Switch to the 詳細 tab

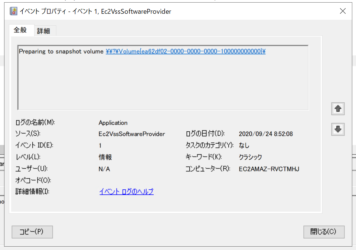pos(44,30)
